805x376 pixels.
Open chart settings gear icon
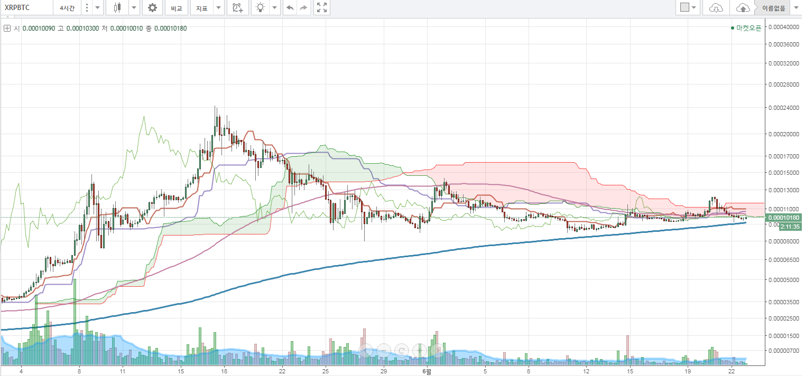[152, 8]
